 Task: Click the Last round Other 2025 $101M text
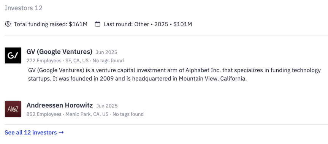point(148,24)
